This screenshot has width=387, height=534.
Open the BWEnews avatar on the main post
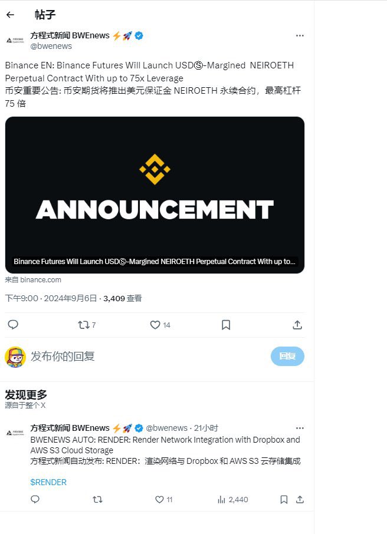(15, 40)
